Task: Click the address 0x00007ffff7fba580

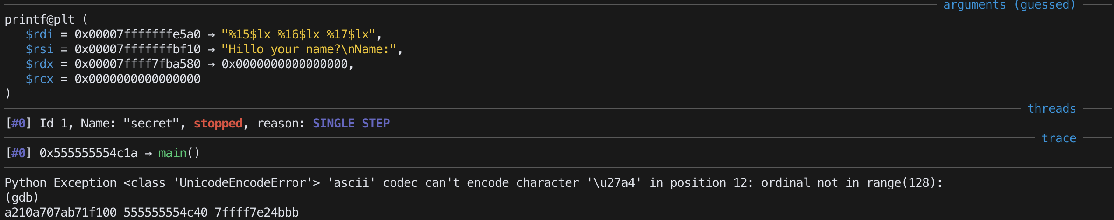Action: click(x=137, y=64)
